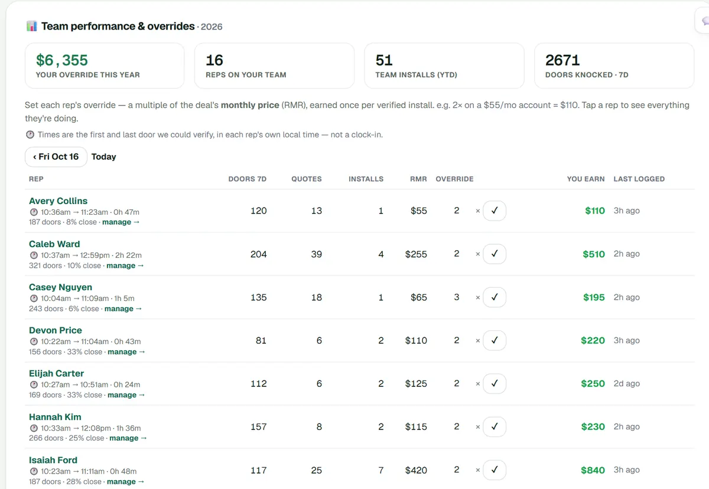Manage Caleb Ward's account
Image resolution: width=709 pixels, height=489 pixels.
[x=125, y=265]
